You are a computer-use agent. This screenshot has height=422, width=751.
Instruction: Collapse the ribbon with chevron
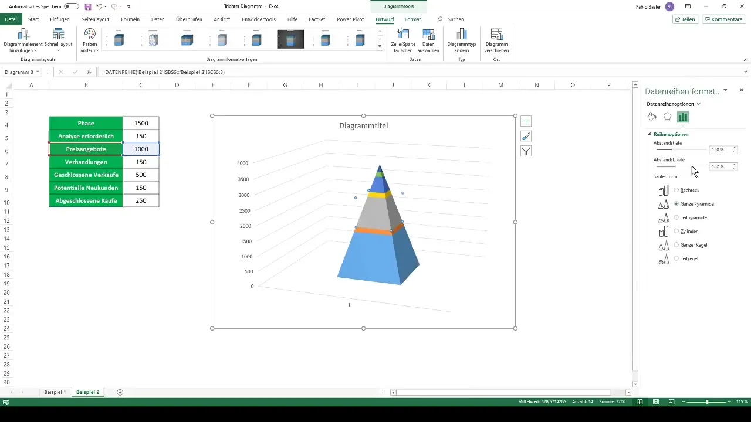pos(746,60)
